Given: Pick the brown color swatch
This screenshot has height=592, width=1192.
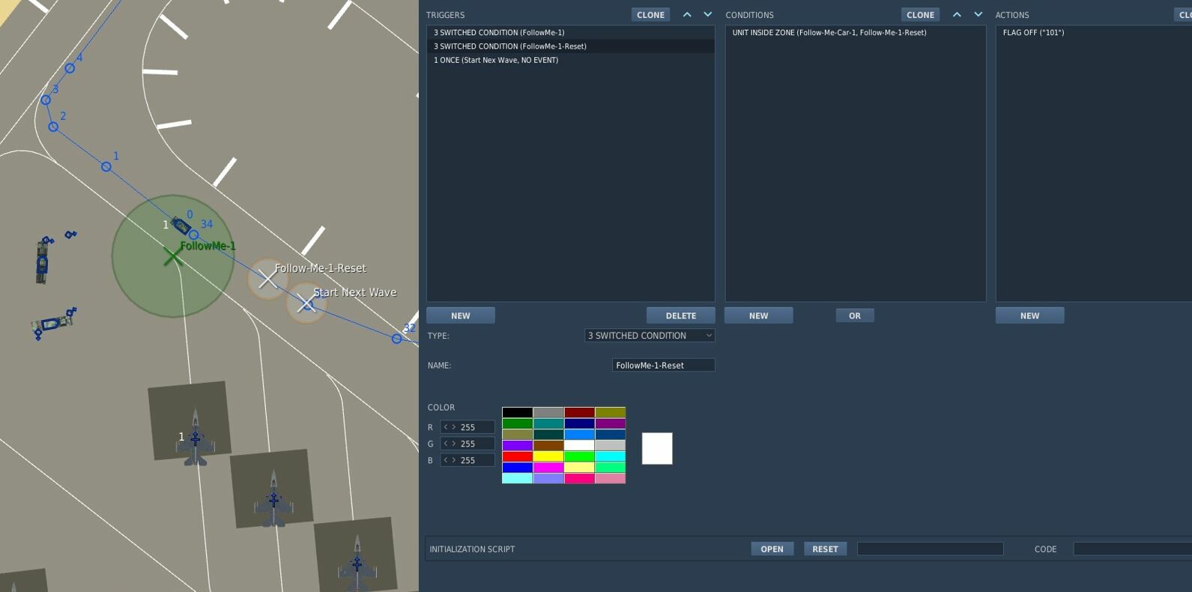Looking at the screenshot, I should pyautogui.click(x=548, y=445).
